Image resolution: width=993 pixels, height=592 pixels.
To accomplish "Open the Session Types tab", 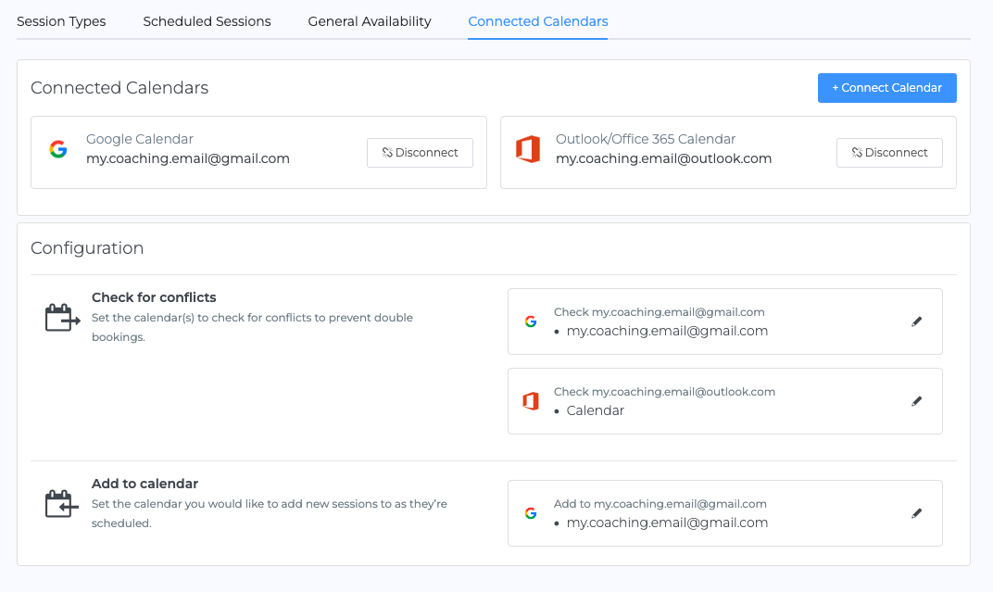I will (x=61, y=21).
